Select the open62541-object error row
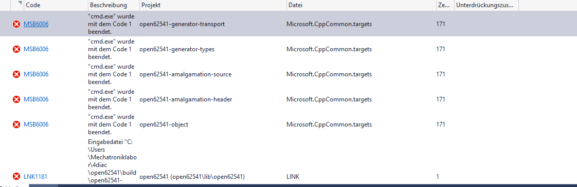The image size is (577, 187). point(288,124)
